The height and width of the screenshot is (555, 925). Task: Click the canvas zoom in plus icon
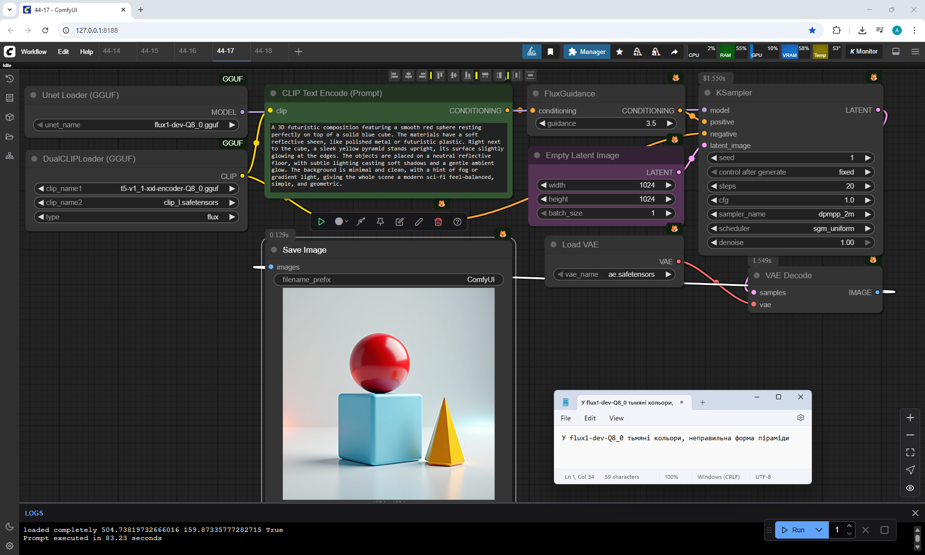coord(910,418)
